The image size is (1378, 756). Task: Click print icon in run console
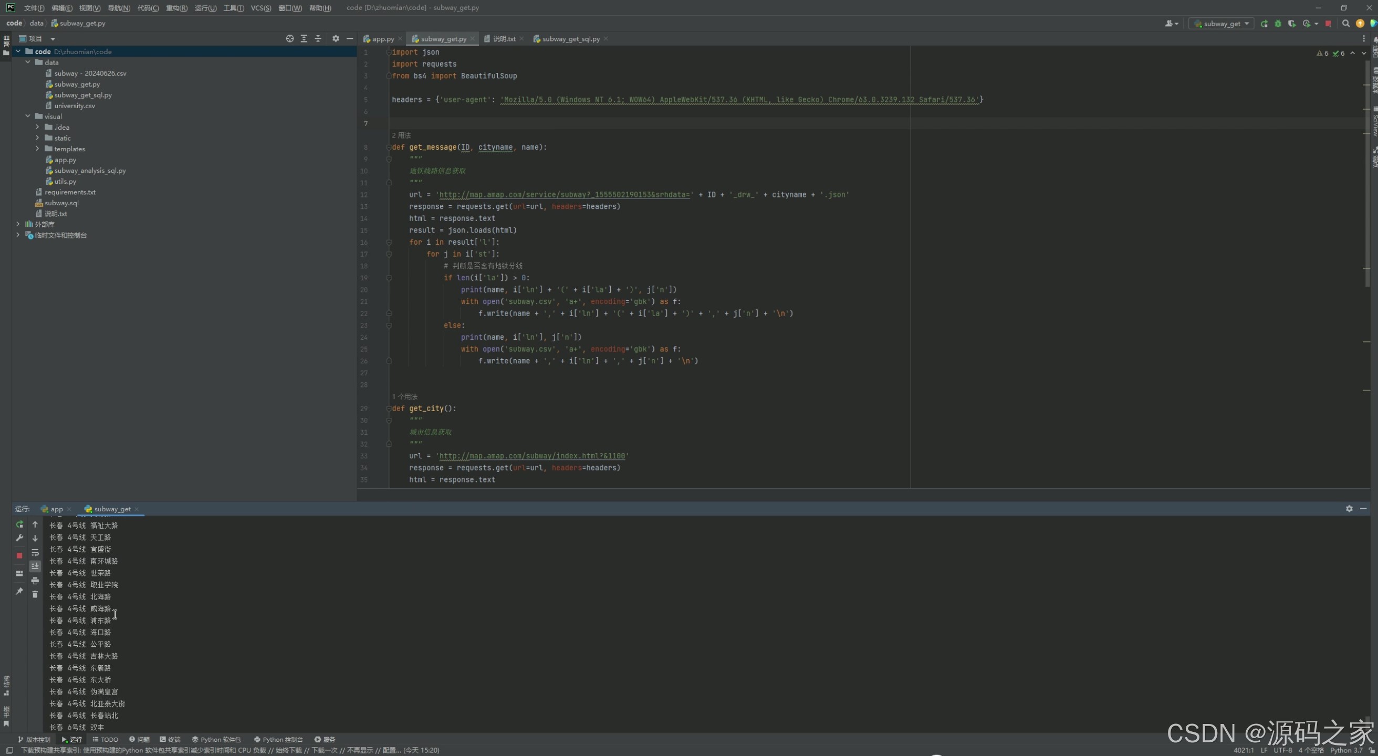pyautogui.click(x=35, y=581)
